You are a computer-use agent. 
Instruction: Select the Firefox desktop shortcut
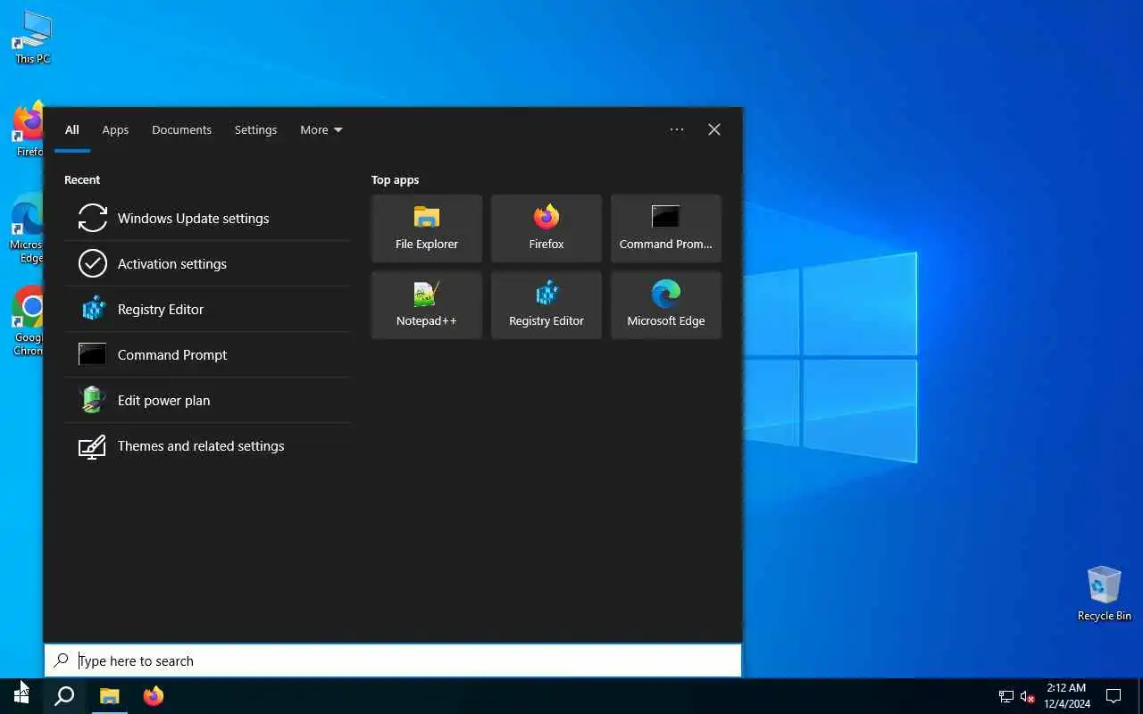point(29,129)
